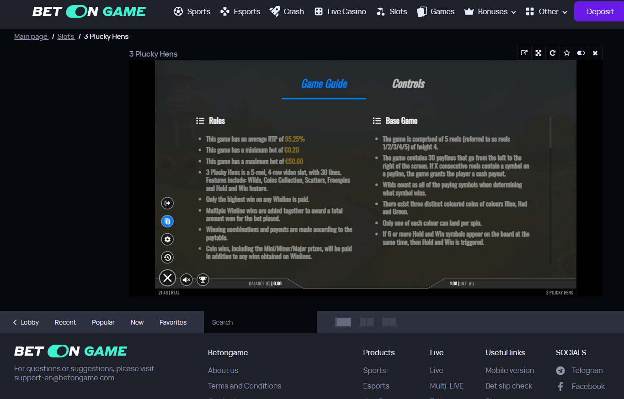
Task: Click the 1.00 BET (€) display
Action: (x=462, y=283)
